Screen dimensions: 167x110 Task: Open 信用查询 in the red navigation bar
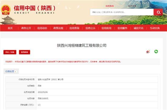pos(74,28)
